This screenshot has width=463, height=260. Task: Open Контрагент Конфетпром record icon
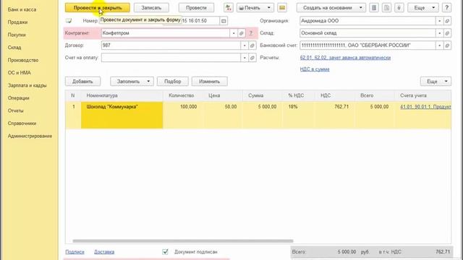[x=241, y=33]
